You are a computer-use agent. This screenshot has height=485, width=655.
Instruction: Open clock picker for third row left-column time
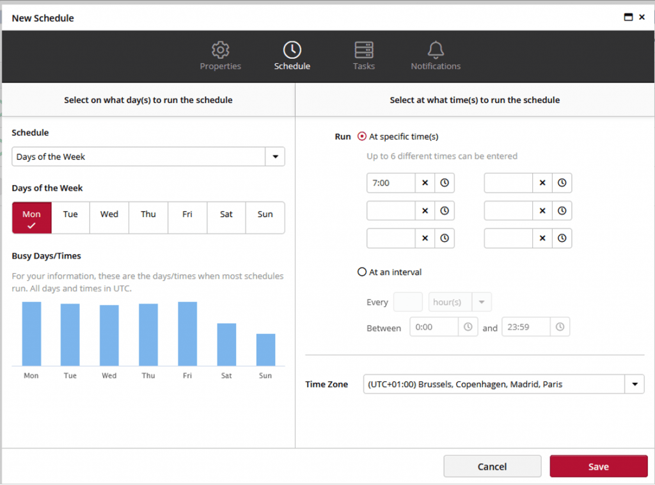[445, 238]
